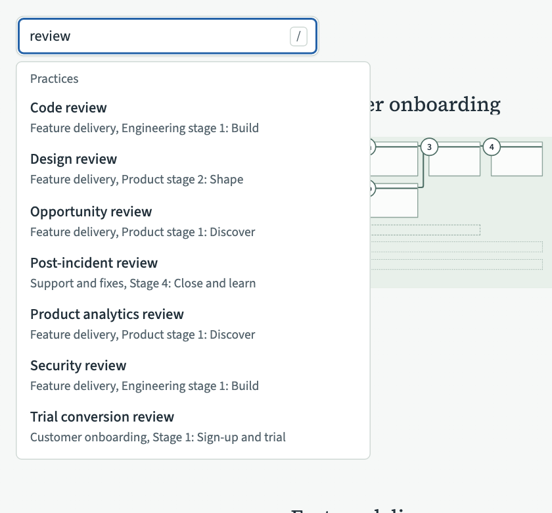Click the stage 3 circle marker
The image size is (552, 513).
point(429,147)
